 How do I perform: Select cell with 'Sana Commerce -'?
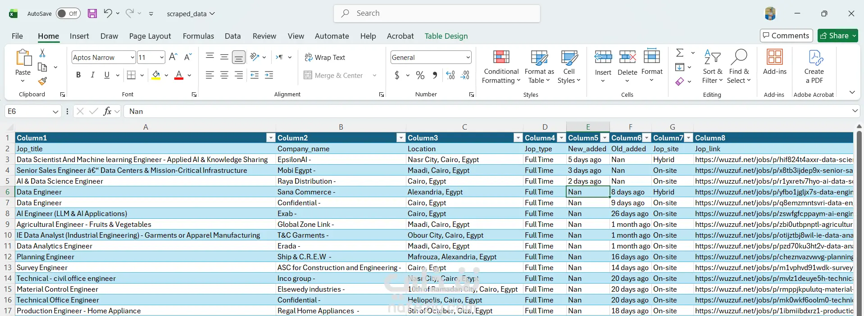point(341,192)
